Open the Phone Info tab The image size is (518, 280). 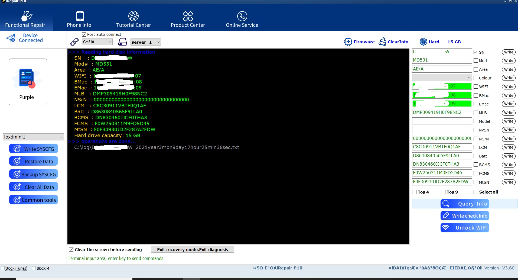(79, 19)
